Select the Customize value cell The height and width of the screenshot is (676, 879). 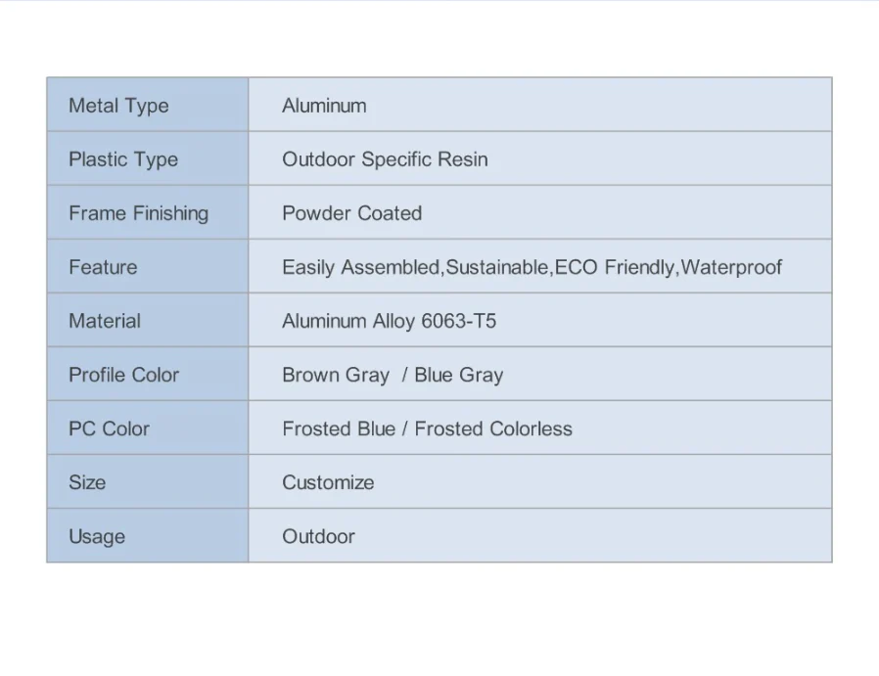[328, 482]
